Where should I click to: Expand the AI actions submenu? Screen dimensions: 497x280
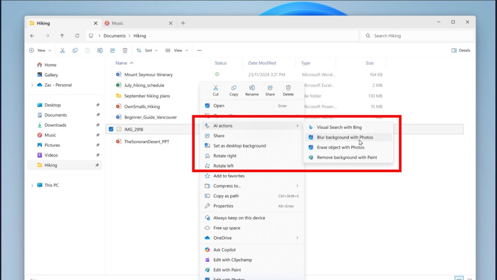click(x=251, y=126)
